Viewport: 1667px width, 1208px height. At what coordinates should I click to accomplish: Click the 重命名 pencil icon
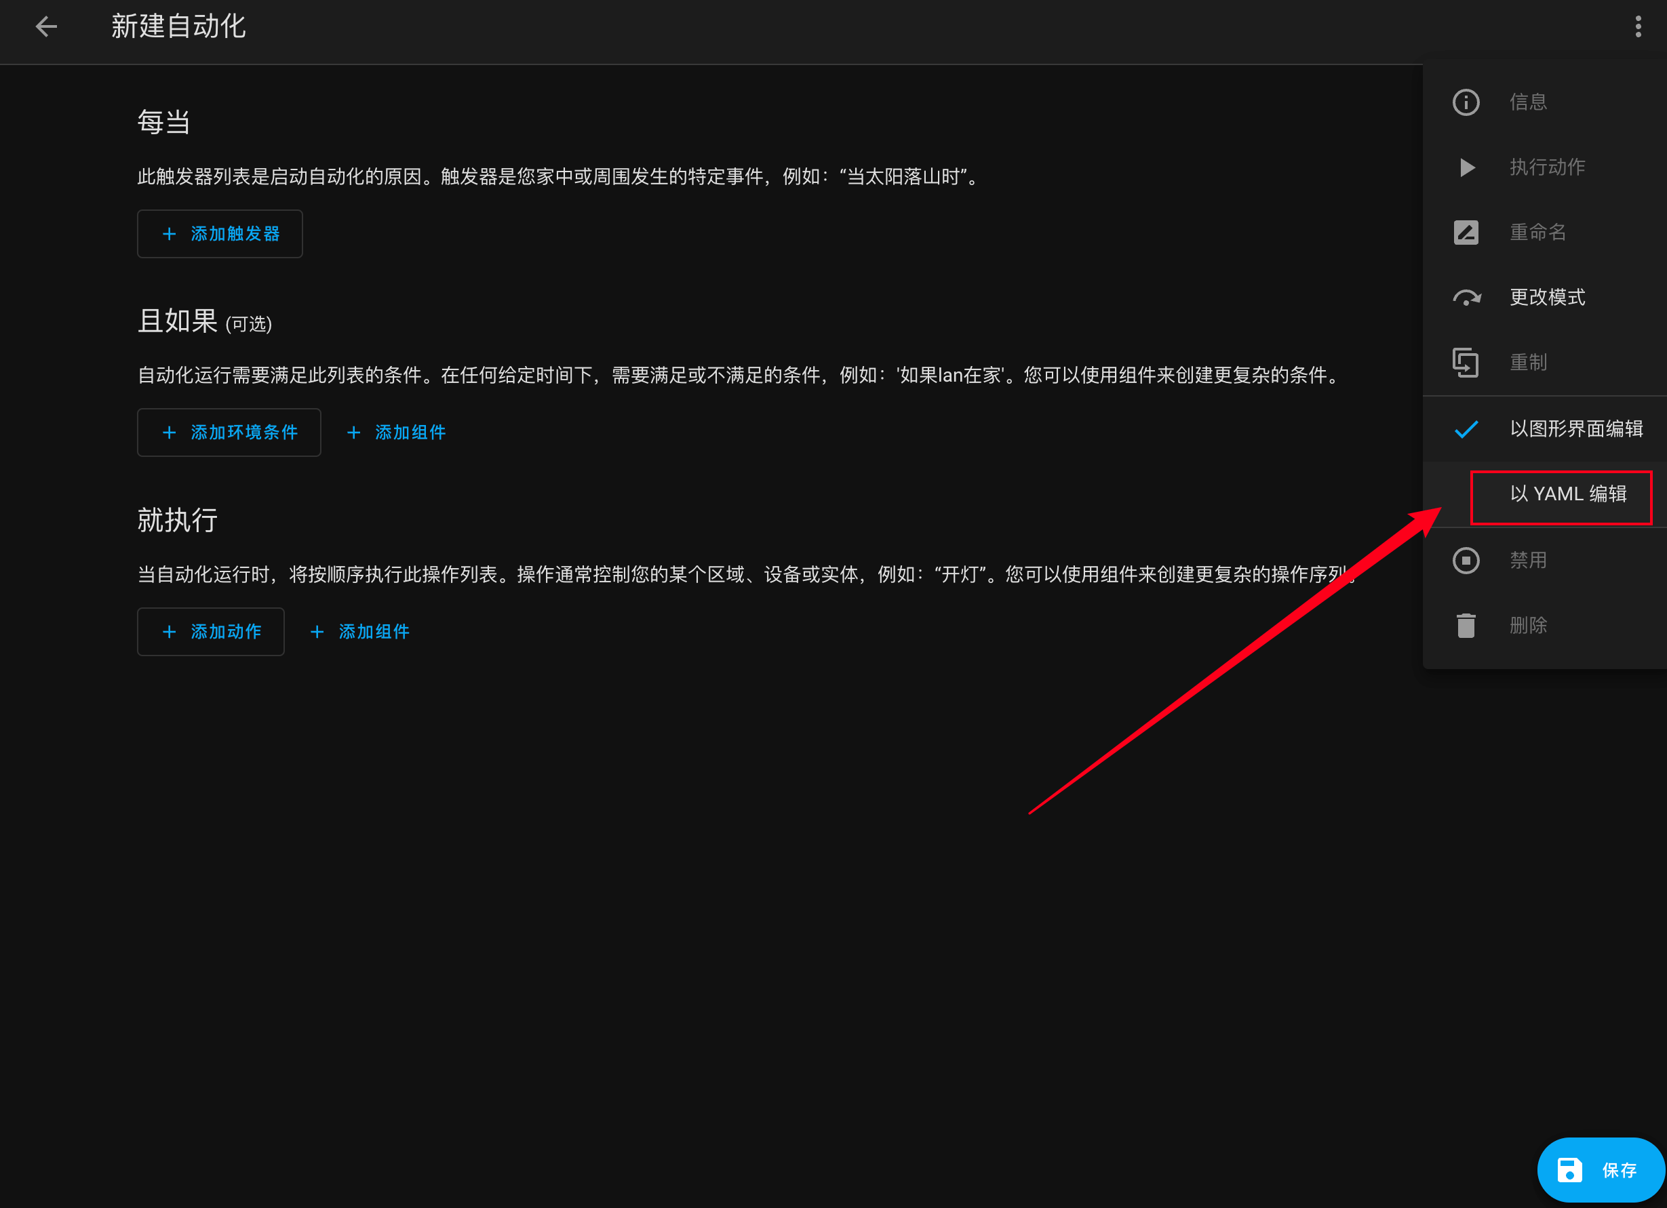[1466, 233]
